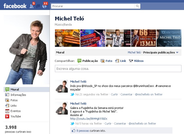This screenshot has height=134, width=184.
Task: Click the Links sidebar icon
Action: 7,106
